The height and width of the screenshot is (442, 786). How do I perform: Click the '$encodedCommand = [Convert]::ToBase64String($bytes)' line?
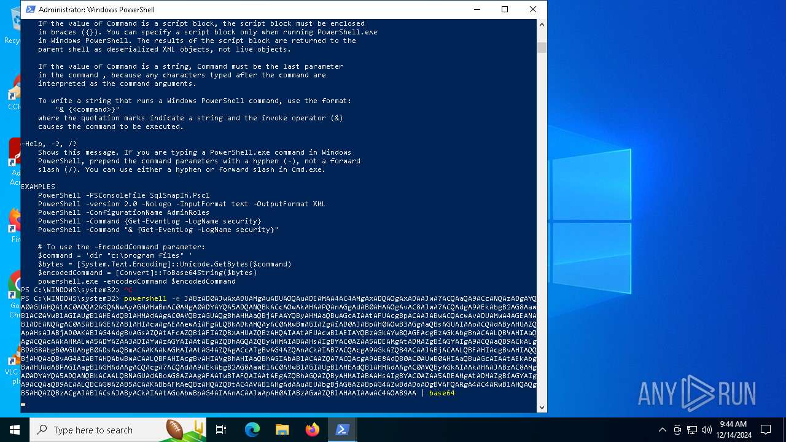147,273
